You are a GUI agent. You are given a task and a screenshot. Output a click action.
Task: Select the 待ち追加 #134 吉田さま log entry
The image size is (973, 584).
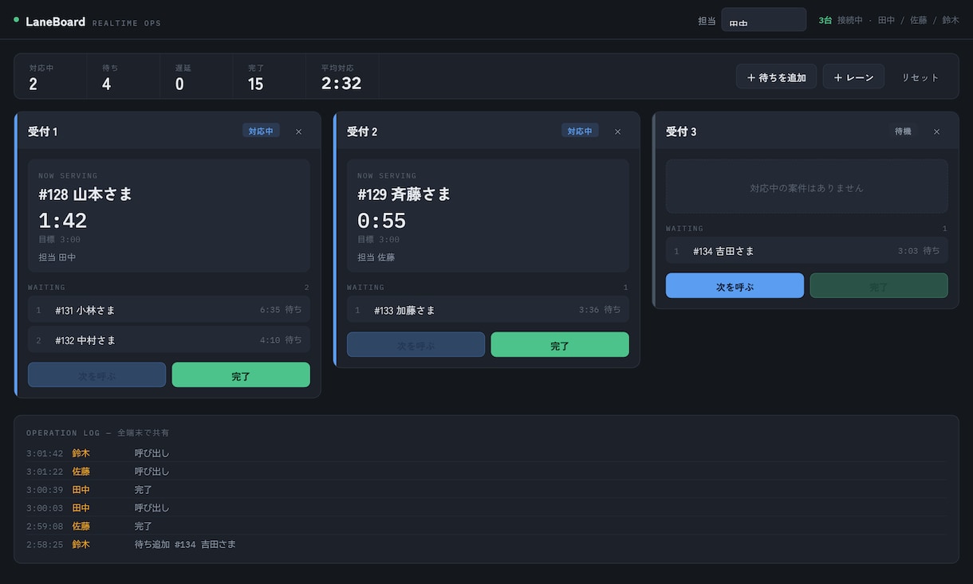[486, 545]
